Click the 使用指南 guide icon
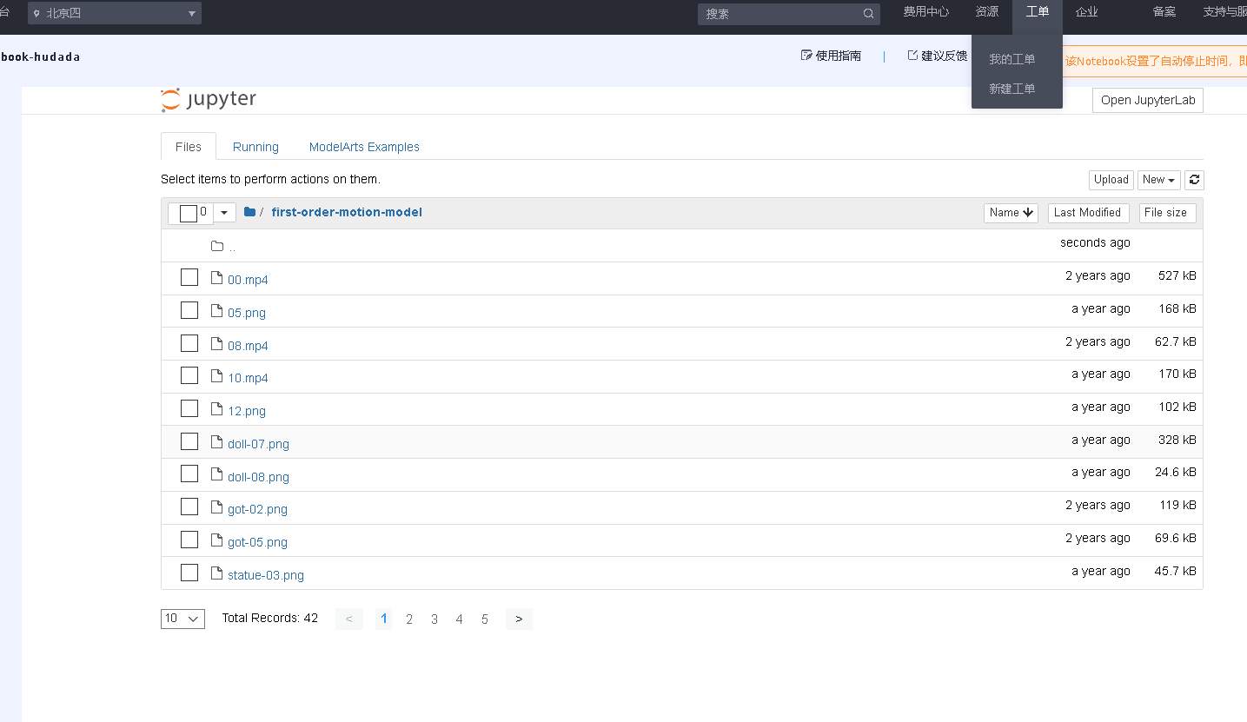1247x722 pixels. [x=806, y=56]
